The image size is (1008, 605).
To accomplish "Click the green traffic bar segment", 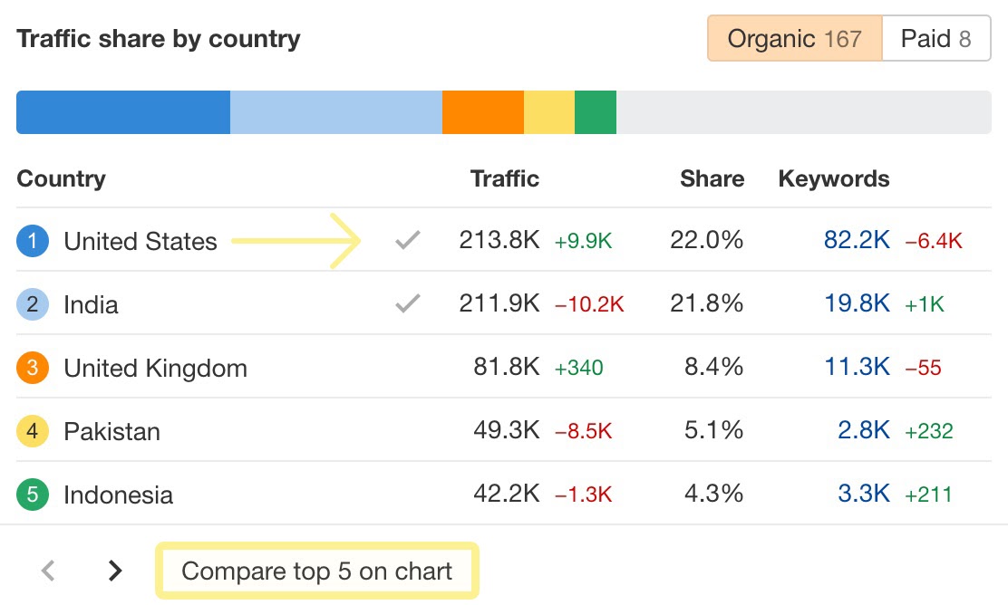I will point(595,112).
